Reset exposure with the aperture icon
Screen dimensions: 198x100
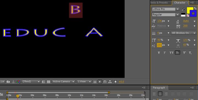click(x=115, y=82)
